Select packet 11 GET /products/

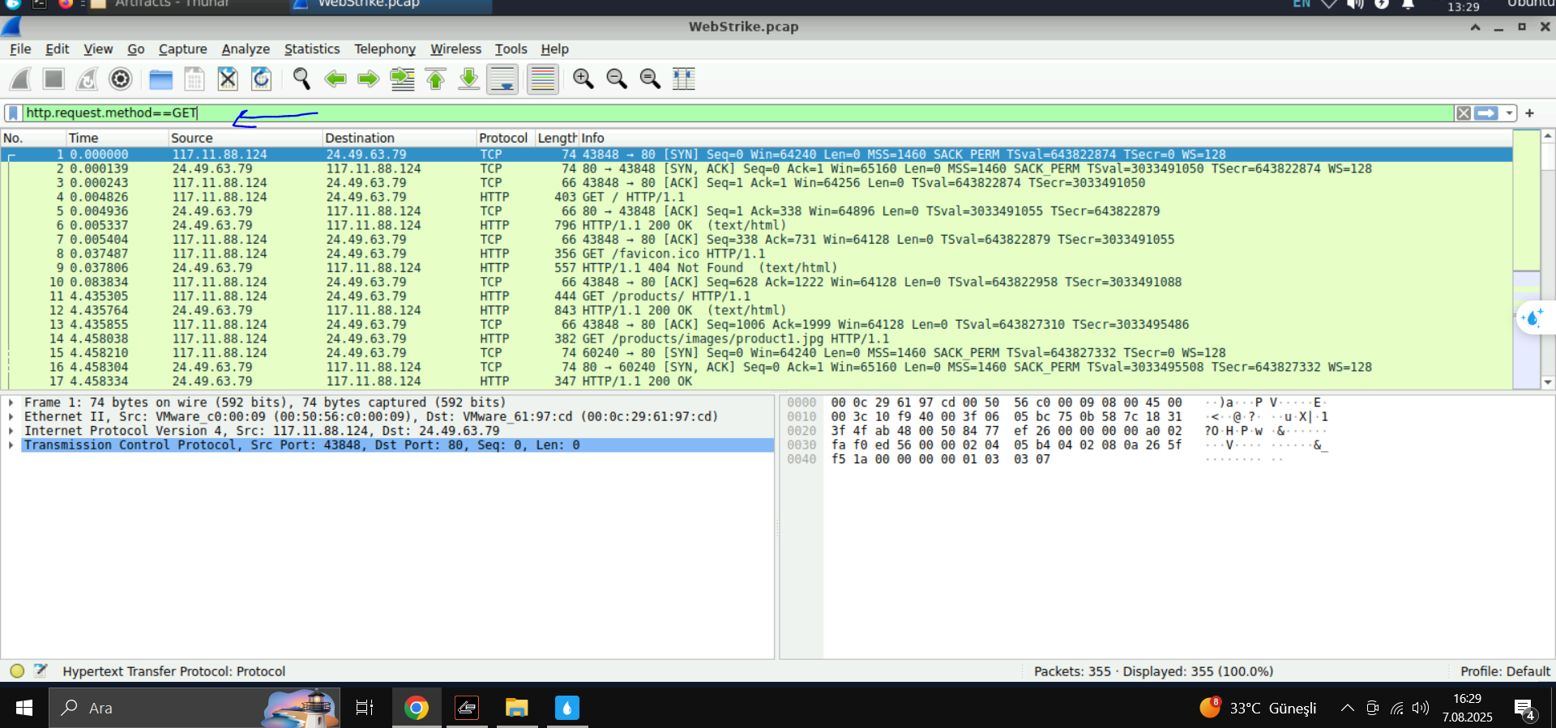(x=757, y=296)
